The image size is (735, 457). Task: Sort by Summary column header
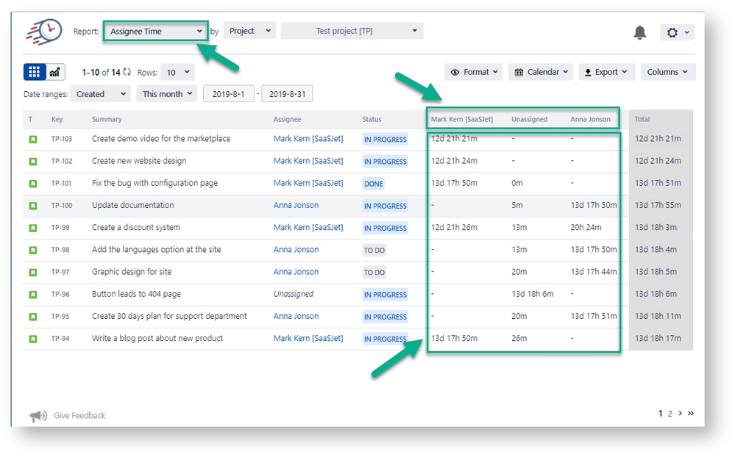(107, 120)
